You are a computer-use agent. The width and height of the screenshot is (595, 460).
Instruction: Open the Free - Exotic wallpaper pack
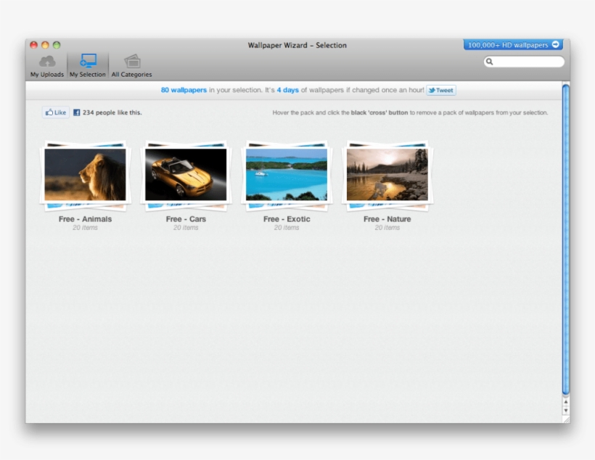287,173
